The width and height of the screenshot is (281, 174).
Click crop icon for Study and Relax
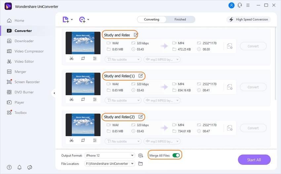[x=83, y=58]
